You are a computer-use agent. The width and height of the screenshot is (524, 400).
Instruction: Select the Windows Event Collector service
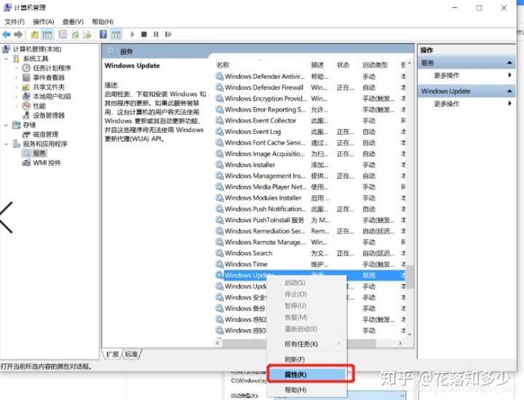pos(261,120)
